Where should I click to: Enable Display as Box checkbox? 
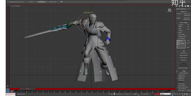177,75
